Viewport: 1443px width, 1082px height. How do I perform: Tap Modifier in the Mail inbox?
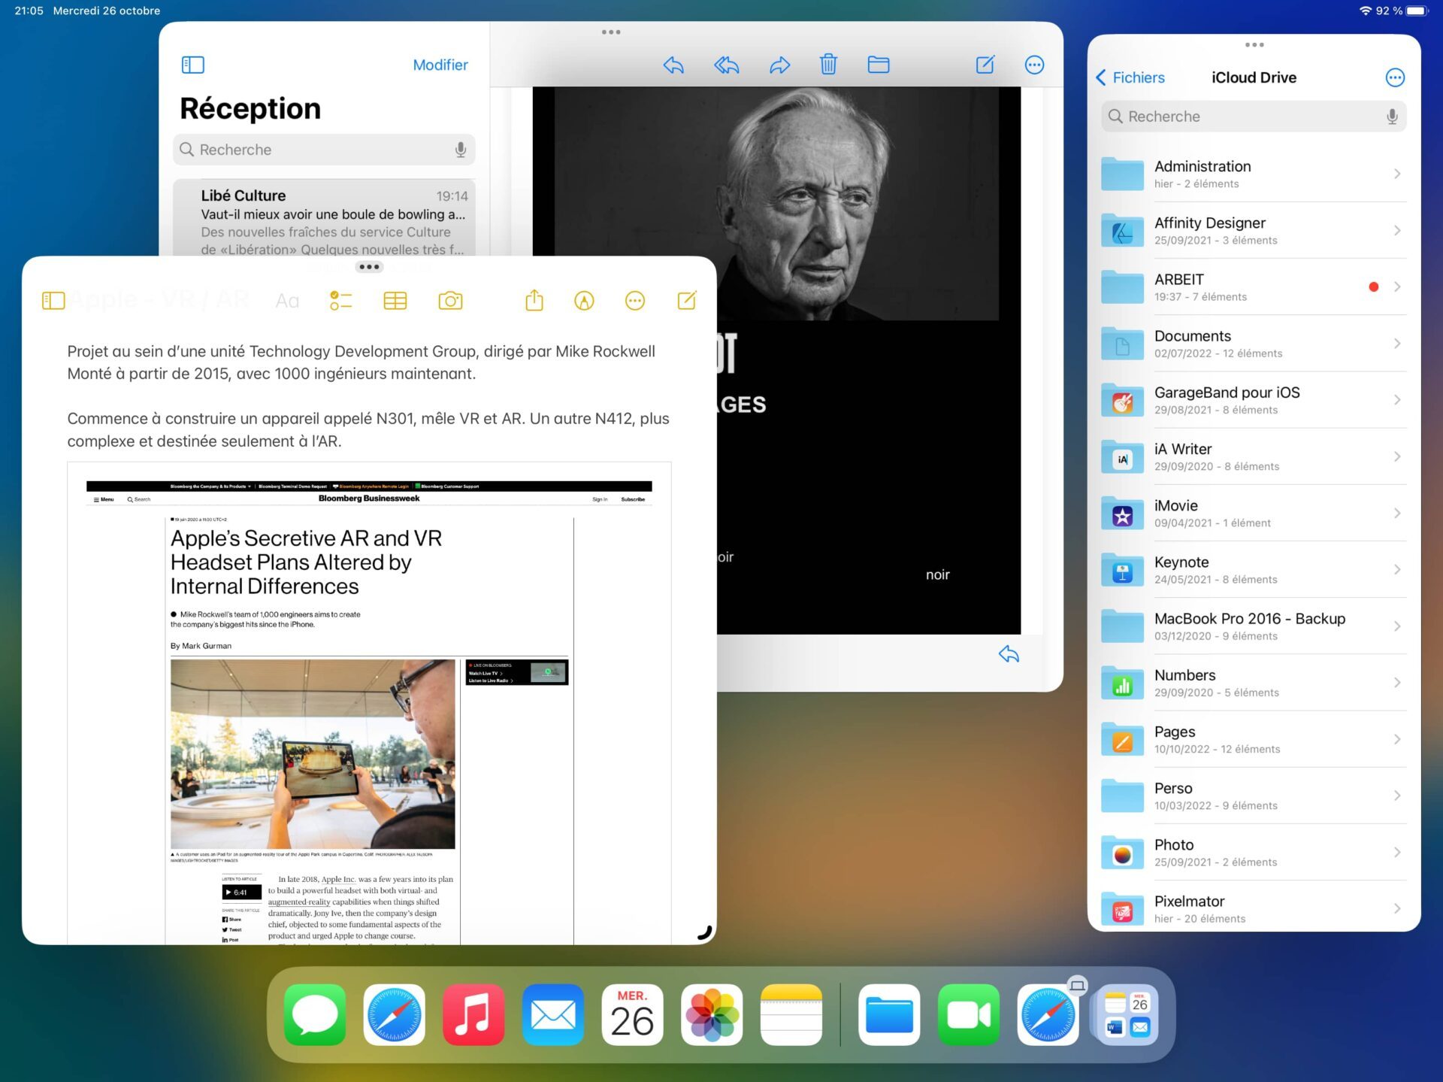pyautogui.click(x=440, y=65)
